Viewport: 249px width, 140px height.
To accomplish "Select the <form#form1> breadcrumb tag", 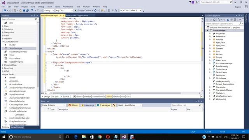I will coord(98,96).
